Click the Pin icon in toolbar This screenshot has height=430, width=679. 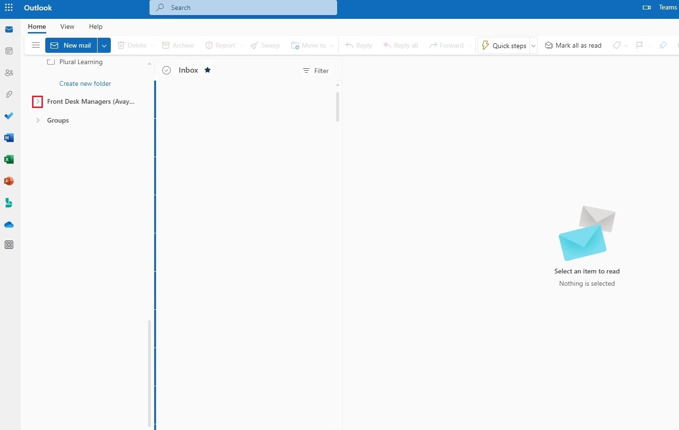pos(663,45)
